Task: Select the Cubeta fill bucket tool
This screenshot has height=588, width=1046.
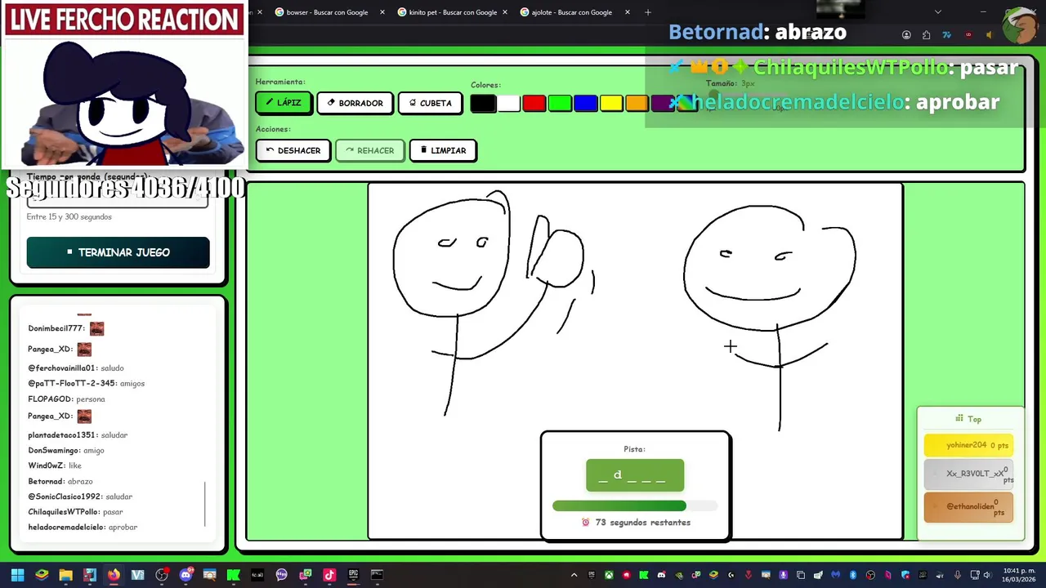Action: point(430,103)
